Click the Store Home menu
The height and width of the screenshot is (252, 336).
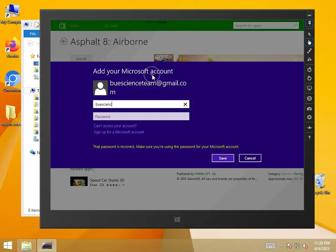(x=73, y=26)
